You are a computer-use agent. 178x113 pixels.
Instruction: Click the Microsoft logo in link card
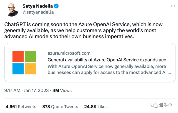pos(24,62)
